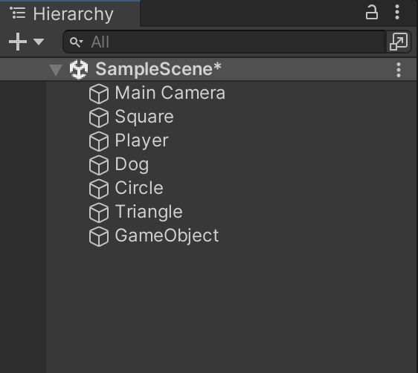Image resolution: width=418 pixels, height=373 pixels.
Task: Click the cube icon next to Triangle
Action: coord(99,213)
